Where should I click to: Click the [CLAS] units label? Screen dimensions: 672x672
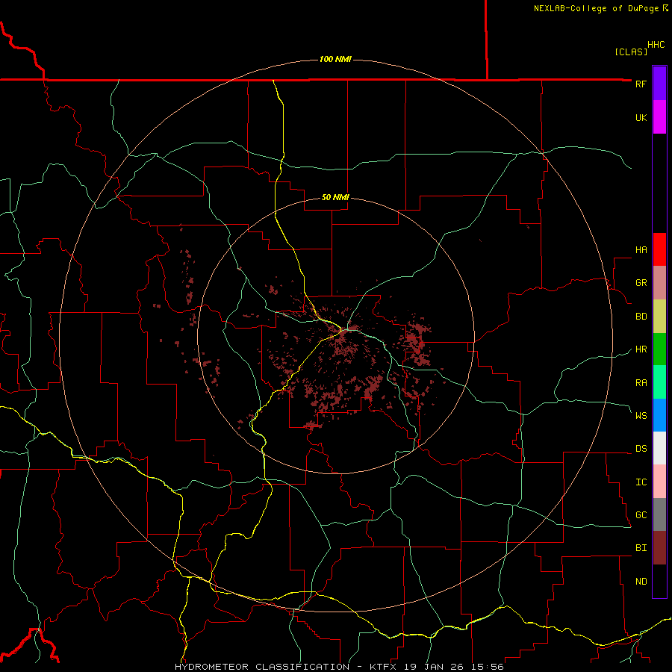click(631, 52)
